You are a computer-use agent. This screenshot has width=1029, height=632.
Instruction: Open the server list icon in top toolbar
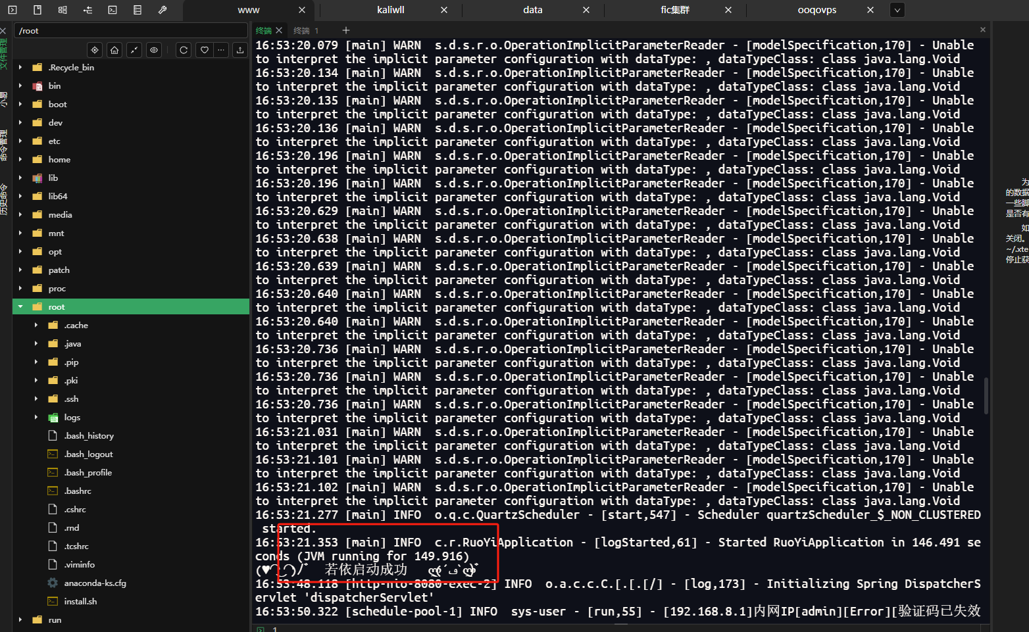point(138,10)
